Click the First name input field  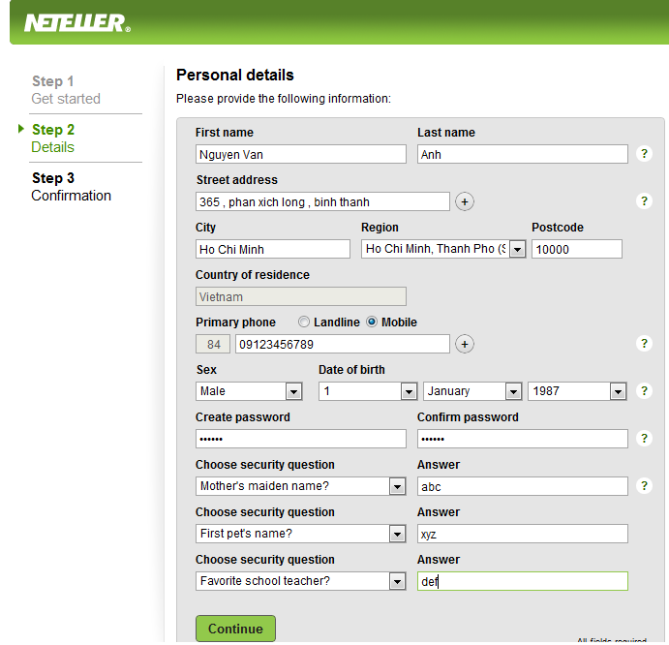click(x=300, y=155)
